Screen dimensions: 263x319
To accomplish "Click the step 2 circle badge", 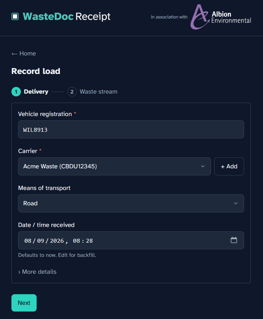I will [72, 92].
